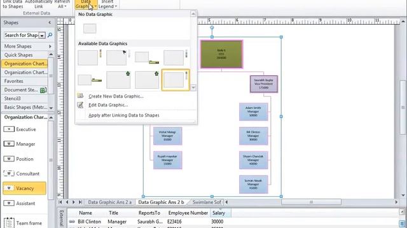Open the Refresh All dropdown

coord(62,4)
